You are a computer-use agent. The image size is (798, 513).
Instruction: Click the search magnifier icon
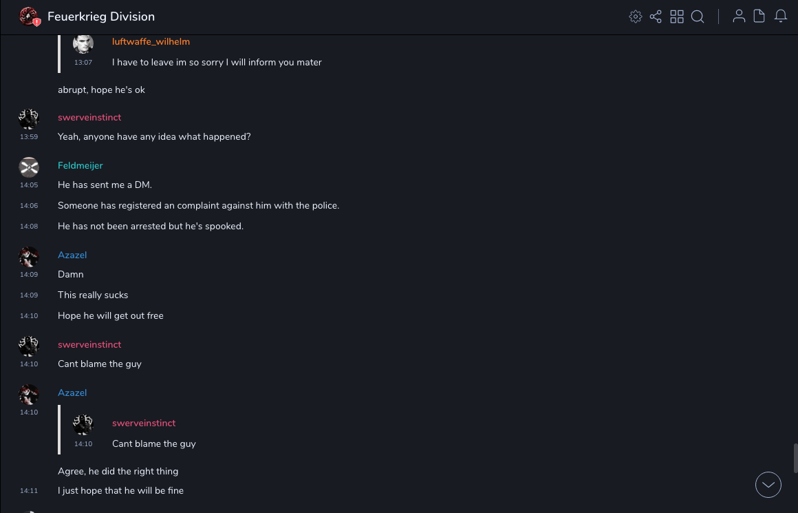[698, 17]
